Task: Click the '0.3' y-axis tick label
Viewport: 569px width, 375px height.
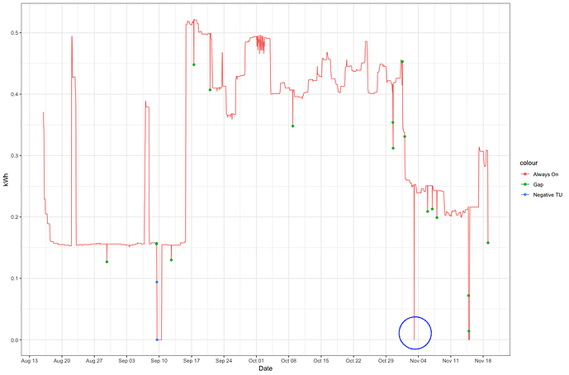Action: click(x=15, y=156)
